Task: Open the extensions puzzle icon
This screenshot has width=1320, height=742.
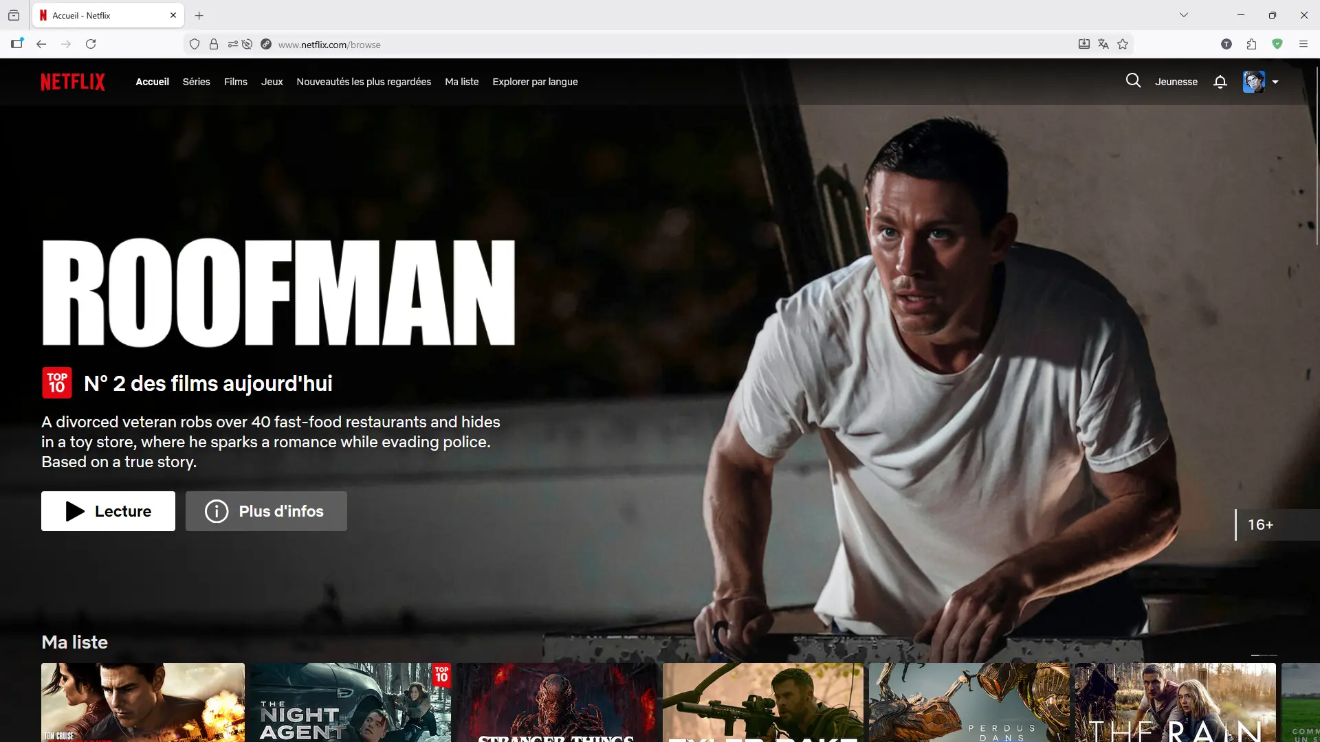Action: tap(1251, 44)
